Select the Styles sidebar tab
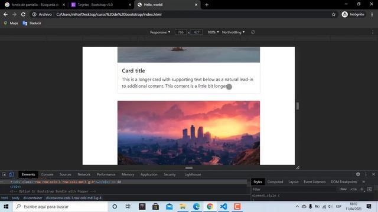The height and width of the screenshot is (212, 378). (258, 182)
